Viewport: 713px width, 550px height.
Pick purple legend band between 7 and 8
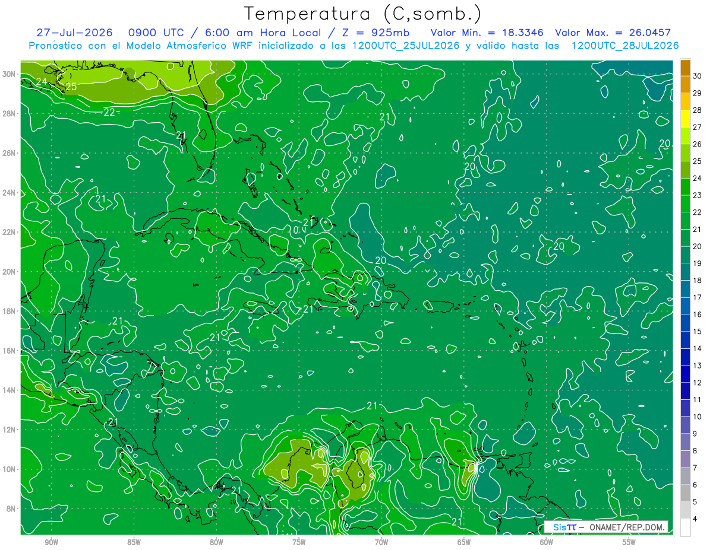[685, 459]
